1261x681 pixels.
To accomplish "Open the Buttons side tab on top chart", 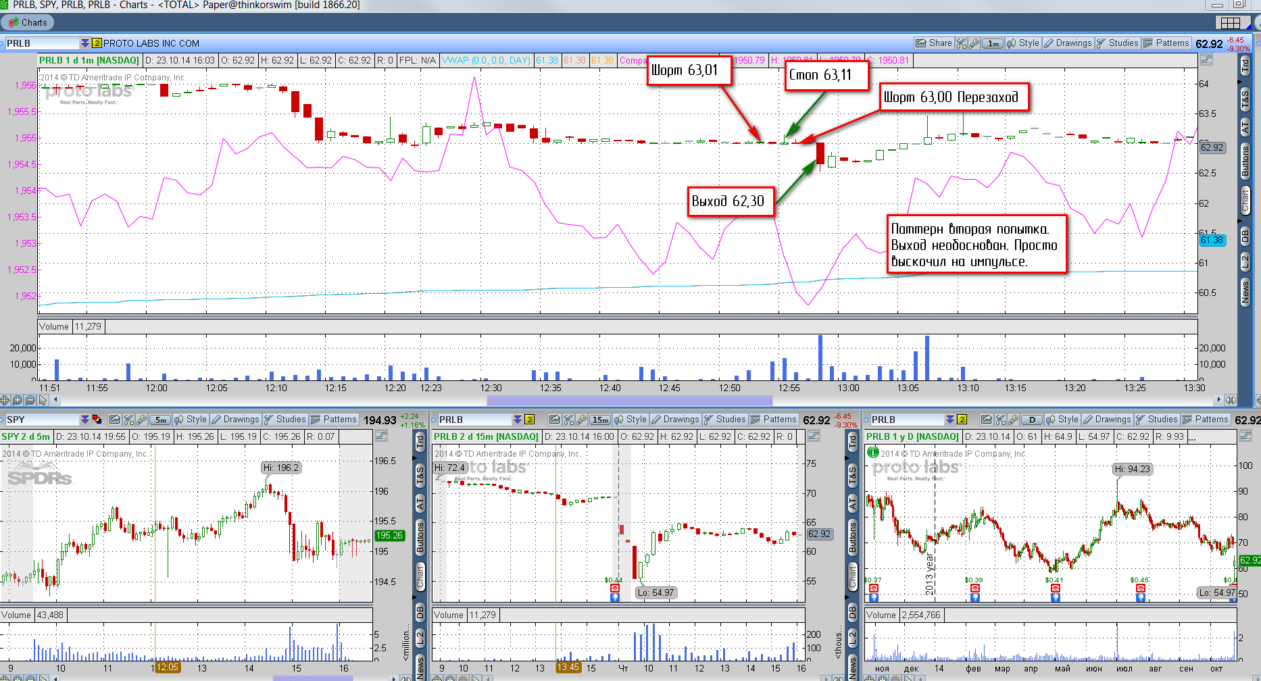I will 1245,161.
